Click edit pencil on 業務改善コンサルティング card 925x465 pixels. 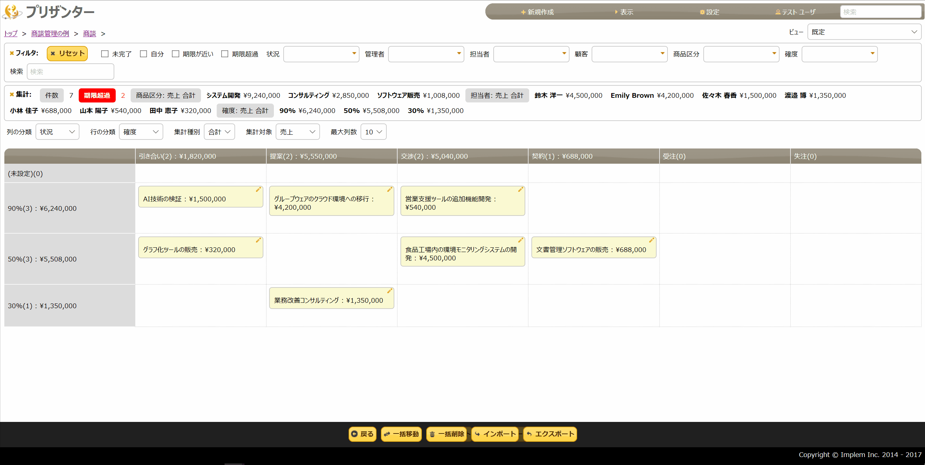[x=390, y=291]
